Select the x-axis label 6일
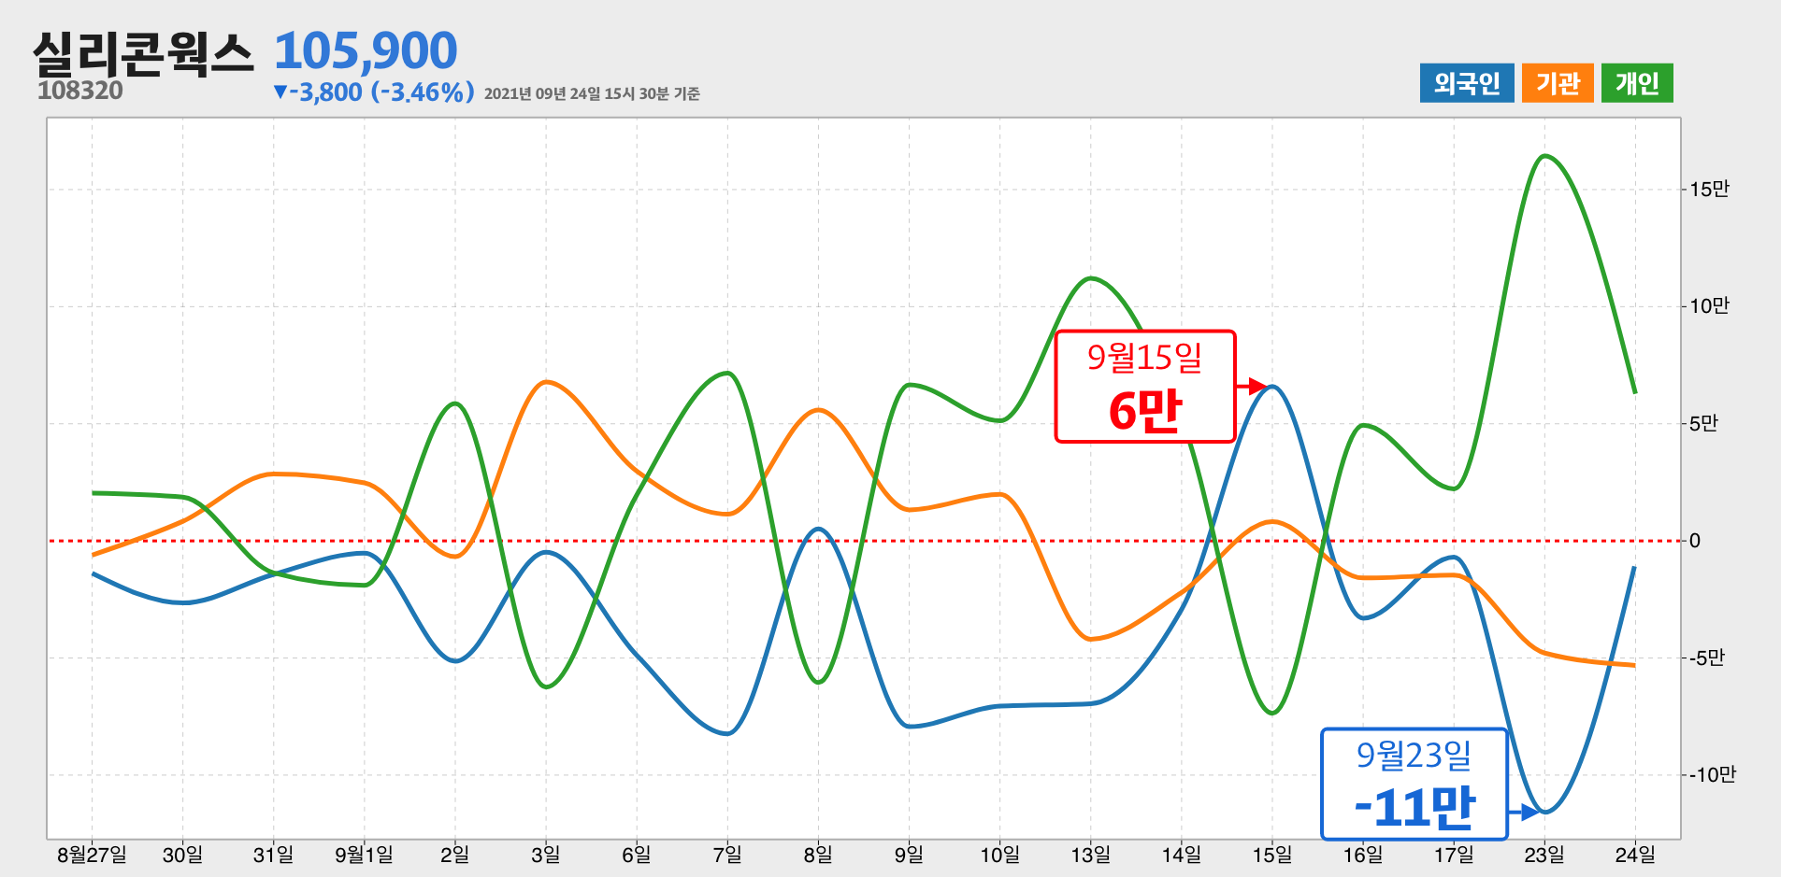The image size is (1795, 877). (x=636, y=855)
